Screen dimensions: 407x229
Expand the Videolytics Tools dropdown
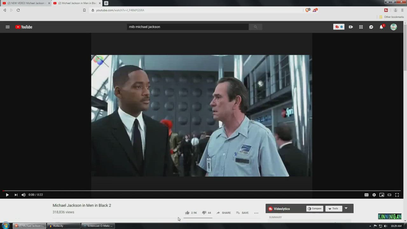click(x=333, y=209)
